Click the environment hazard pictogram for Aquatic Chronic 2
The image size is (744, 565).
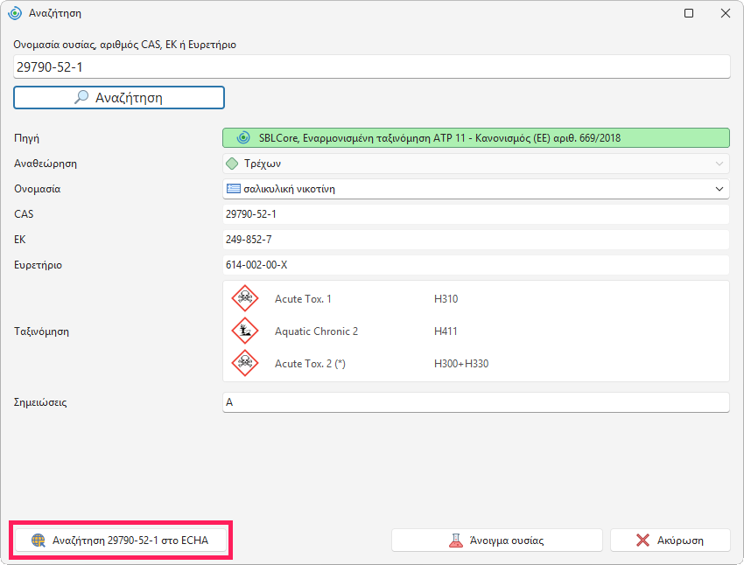pyautogui.click(x=245, y=331)
